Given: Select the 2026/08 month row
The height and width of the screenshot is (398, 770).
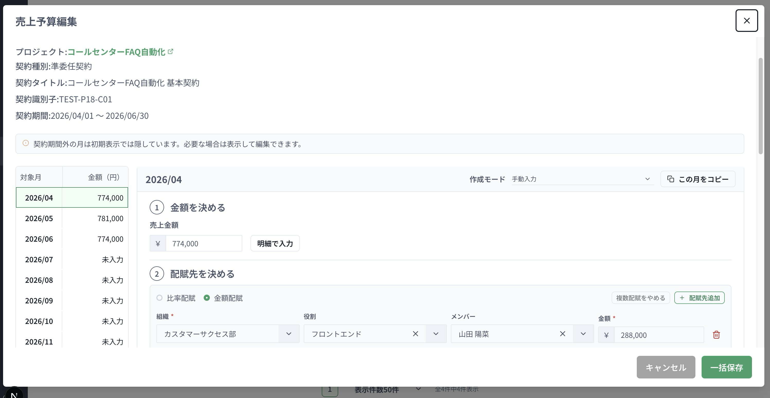Looking at the screenshot, I should pyautogui.click(x=72, y=280).
